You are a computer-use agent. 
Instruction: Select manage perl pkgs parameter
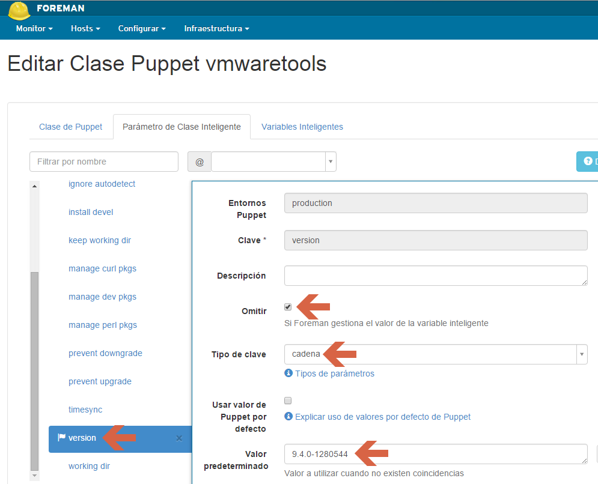tap(103, 325)
